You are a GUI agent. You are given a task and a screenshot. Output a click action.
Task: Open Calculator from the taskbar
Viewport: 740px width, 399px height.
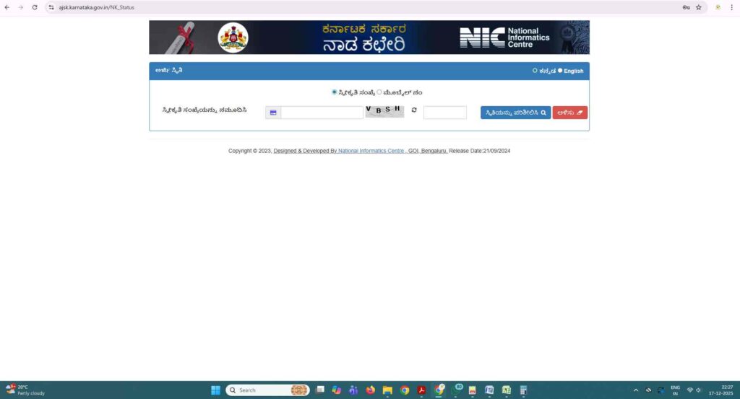523,390
